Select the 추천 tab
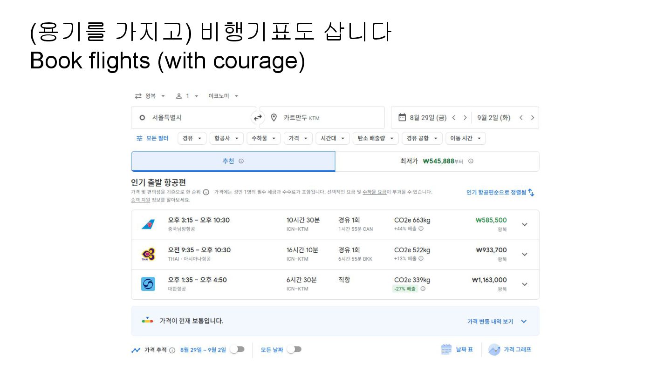Viewport: 671px width, 377px height. coord(233,161)
